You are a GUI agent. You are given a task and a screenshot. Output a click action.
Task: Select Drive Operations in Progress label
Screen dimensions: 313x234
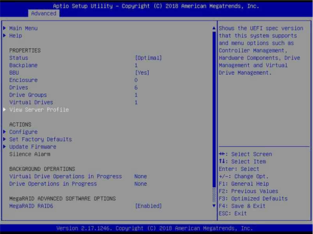pos(53,184)
